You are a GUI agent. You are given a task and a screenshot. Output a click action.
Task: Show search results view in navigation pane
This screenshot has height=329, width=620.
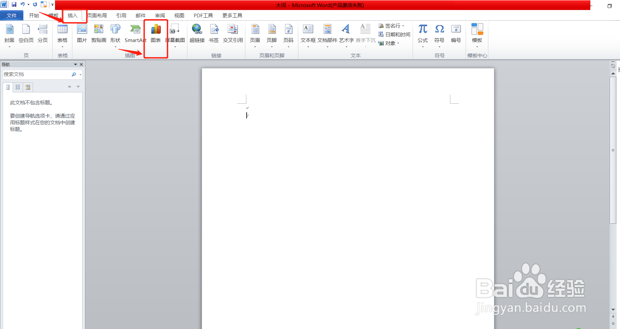28,87
